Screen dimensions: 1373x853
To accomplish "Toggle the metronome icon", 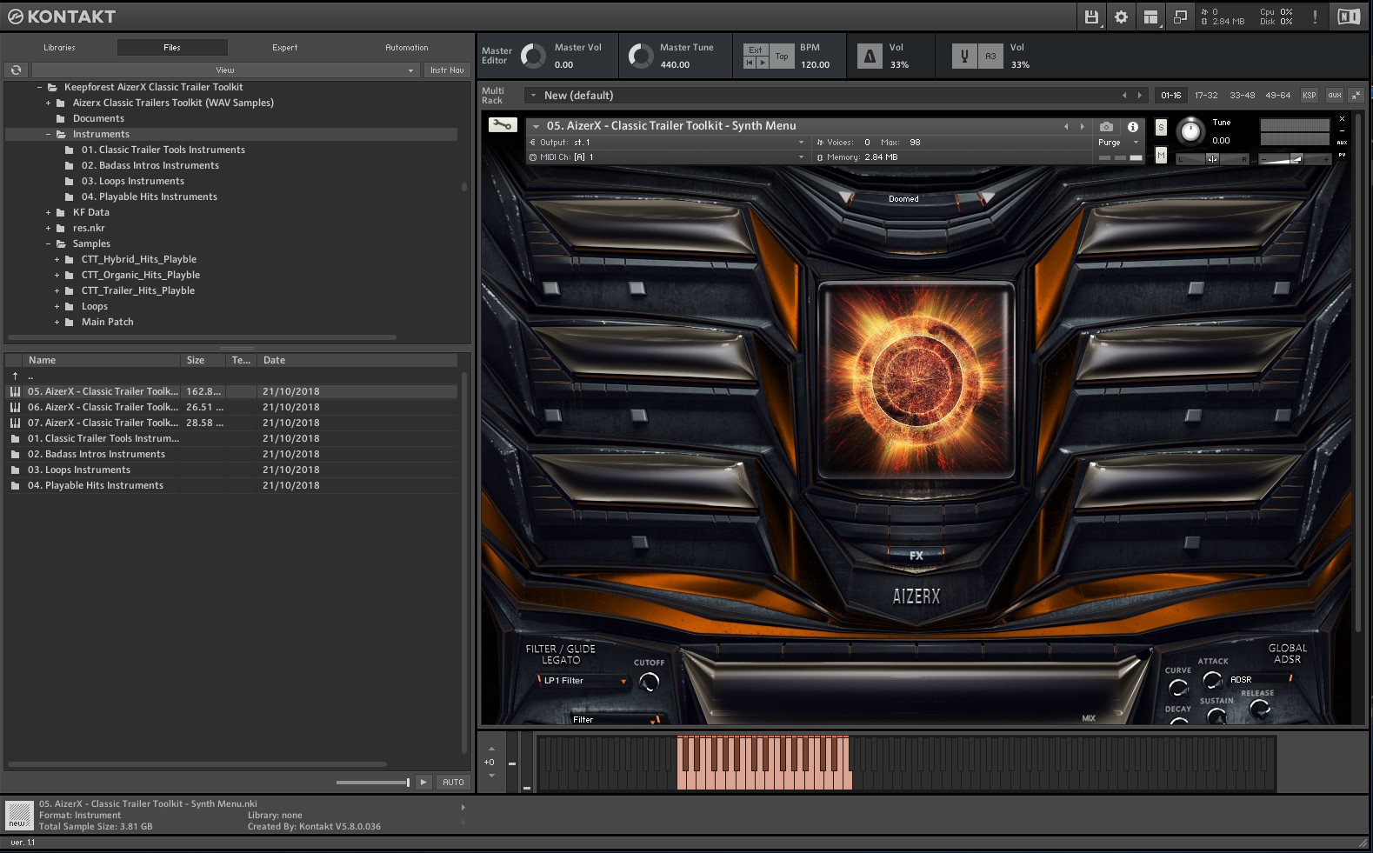I will 870,57.
